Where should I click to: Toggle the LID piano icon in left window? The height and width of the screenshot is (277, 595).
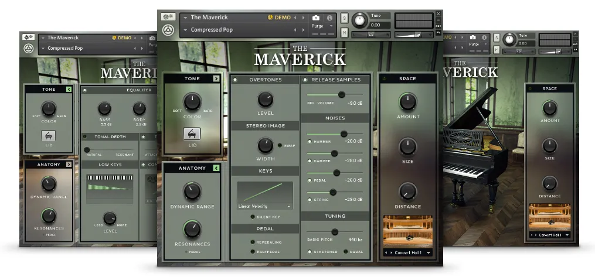coord(48,136)
